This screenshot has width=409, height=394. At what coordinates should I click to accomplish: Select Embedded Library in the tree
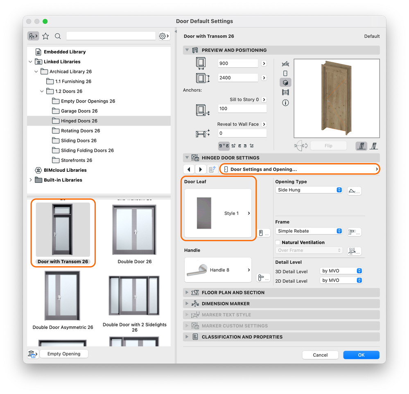(65, 52)
